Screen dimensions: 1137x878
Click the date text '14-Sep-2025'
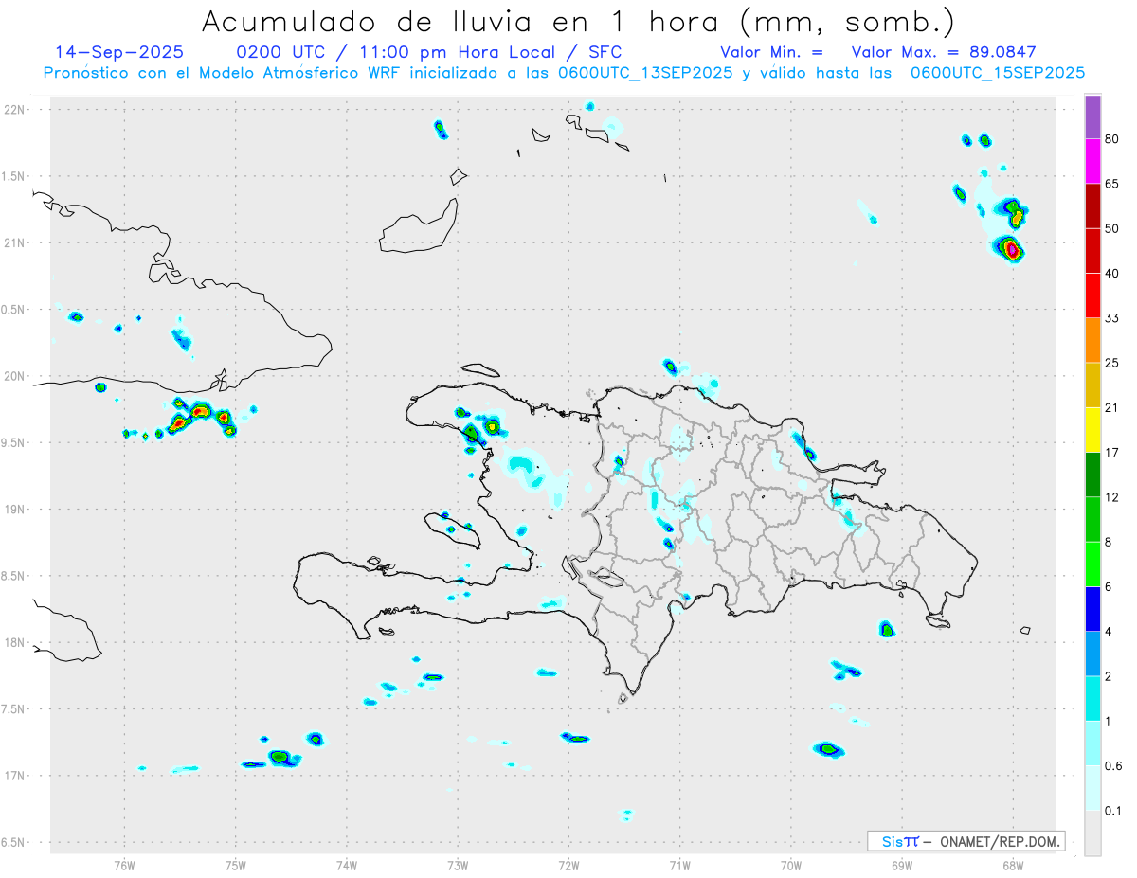click(x=119, y=51)
